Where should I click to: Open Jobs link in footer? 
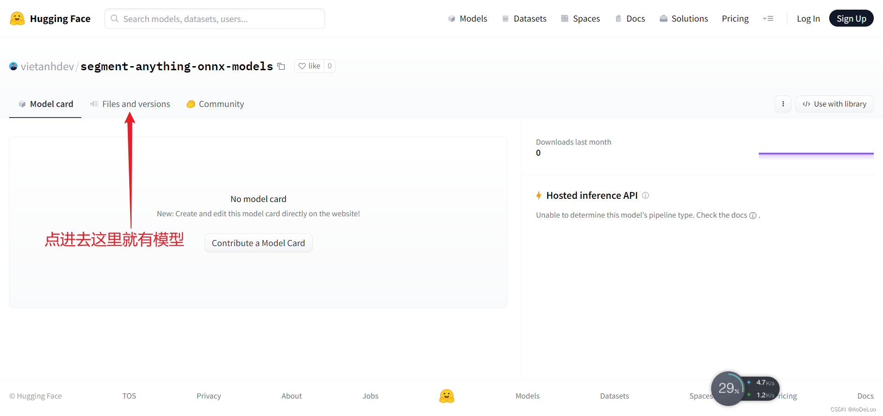pos(370,396)
